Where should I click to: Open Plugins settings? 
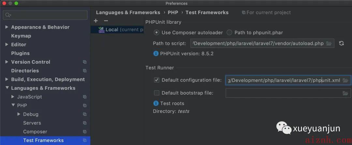20,53
